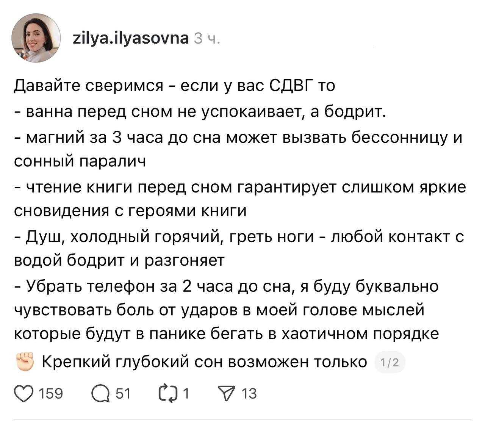
Task: Open comments via the speech bubble icon
Action: pos(100,394)
